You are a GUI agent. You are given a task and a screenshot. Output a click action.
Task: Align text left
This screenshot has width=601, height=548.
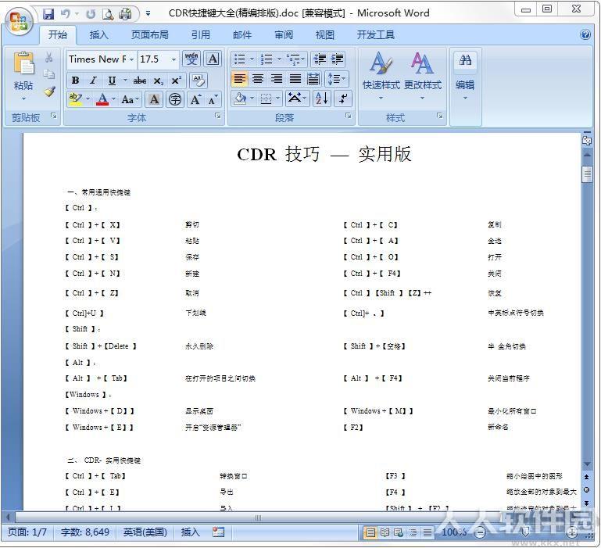[x=240, y=79]
